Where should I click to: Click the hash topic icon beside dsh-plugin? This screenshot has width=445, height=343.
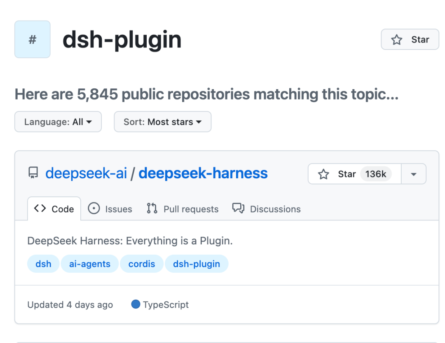coord(33,39)
